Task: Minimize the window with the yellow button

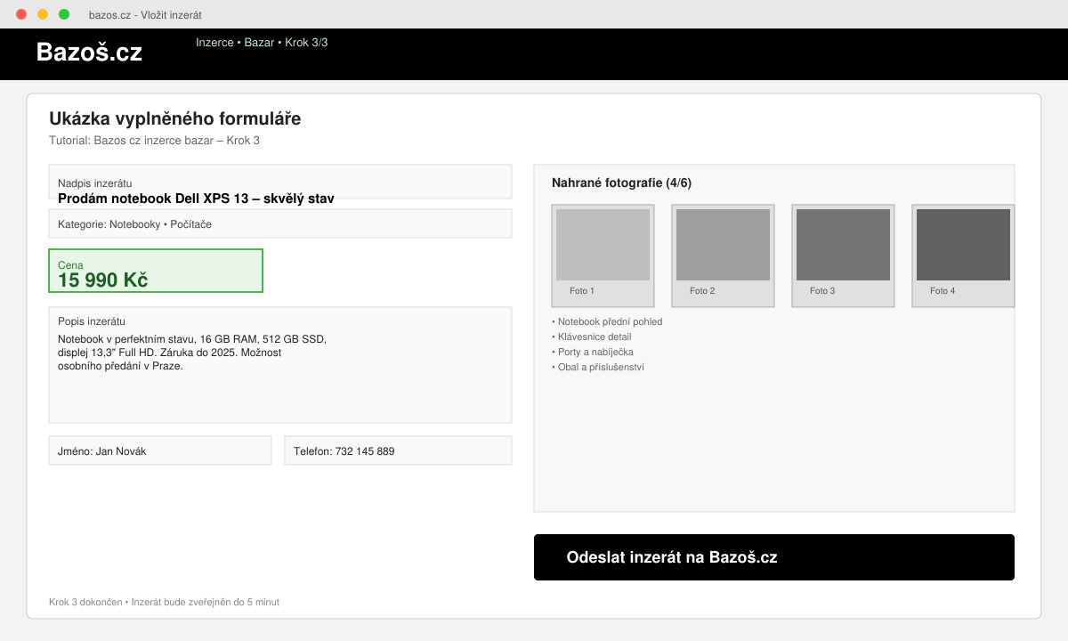Action: [43, 14]
